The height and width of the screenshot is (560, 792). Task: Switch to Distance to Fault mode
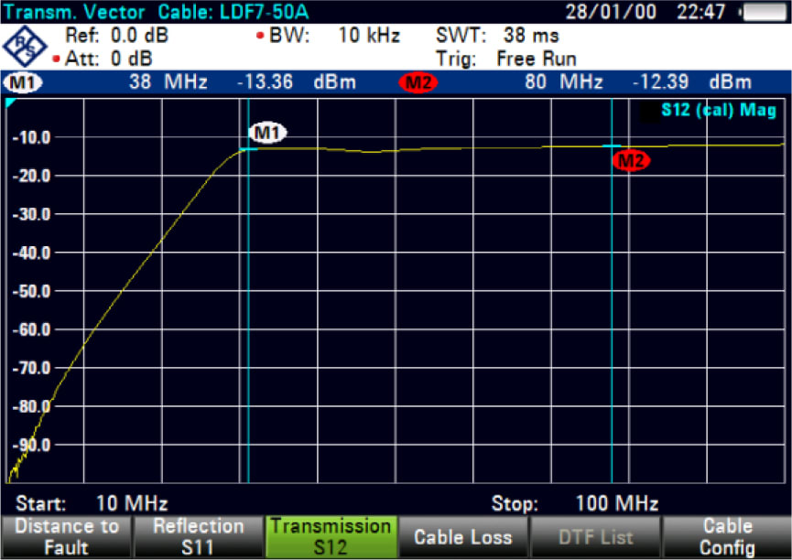67,535
